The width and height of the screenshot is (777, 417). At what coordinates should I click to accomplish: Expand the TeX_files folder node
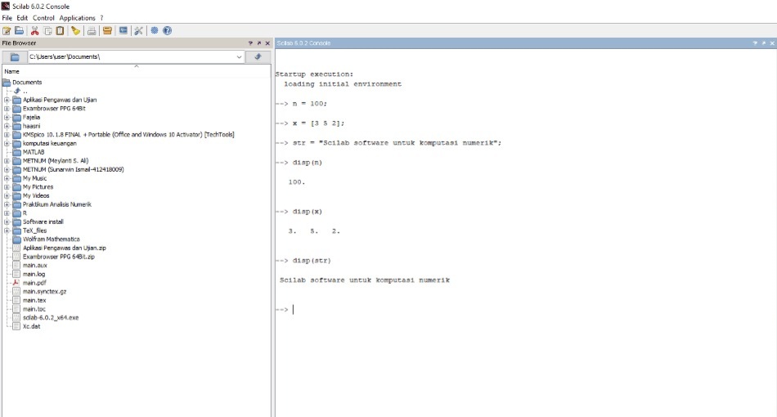click(7, 231)
